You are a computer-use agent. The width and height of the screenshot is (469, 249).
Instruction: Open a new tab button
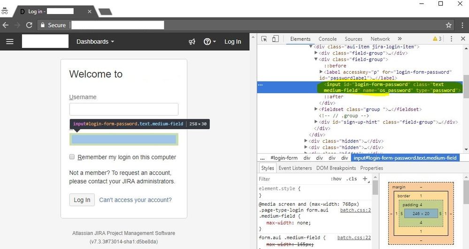[105, 12]
